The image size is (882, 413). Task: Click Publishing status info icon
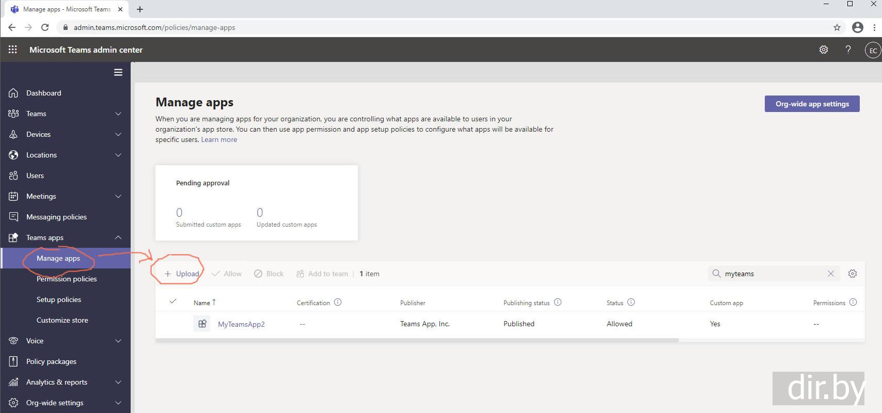pyautogui.click(x=558, y=303)
